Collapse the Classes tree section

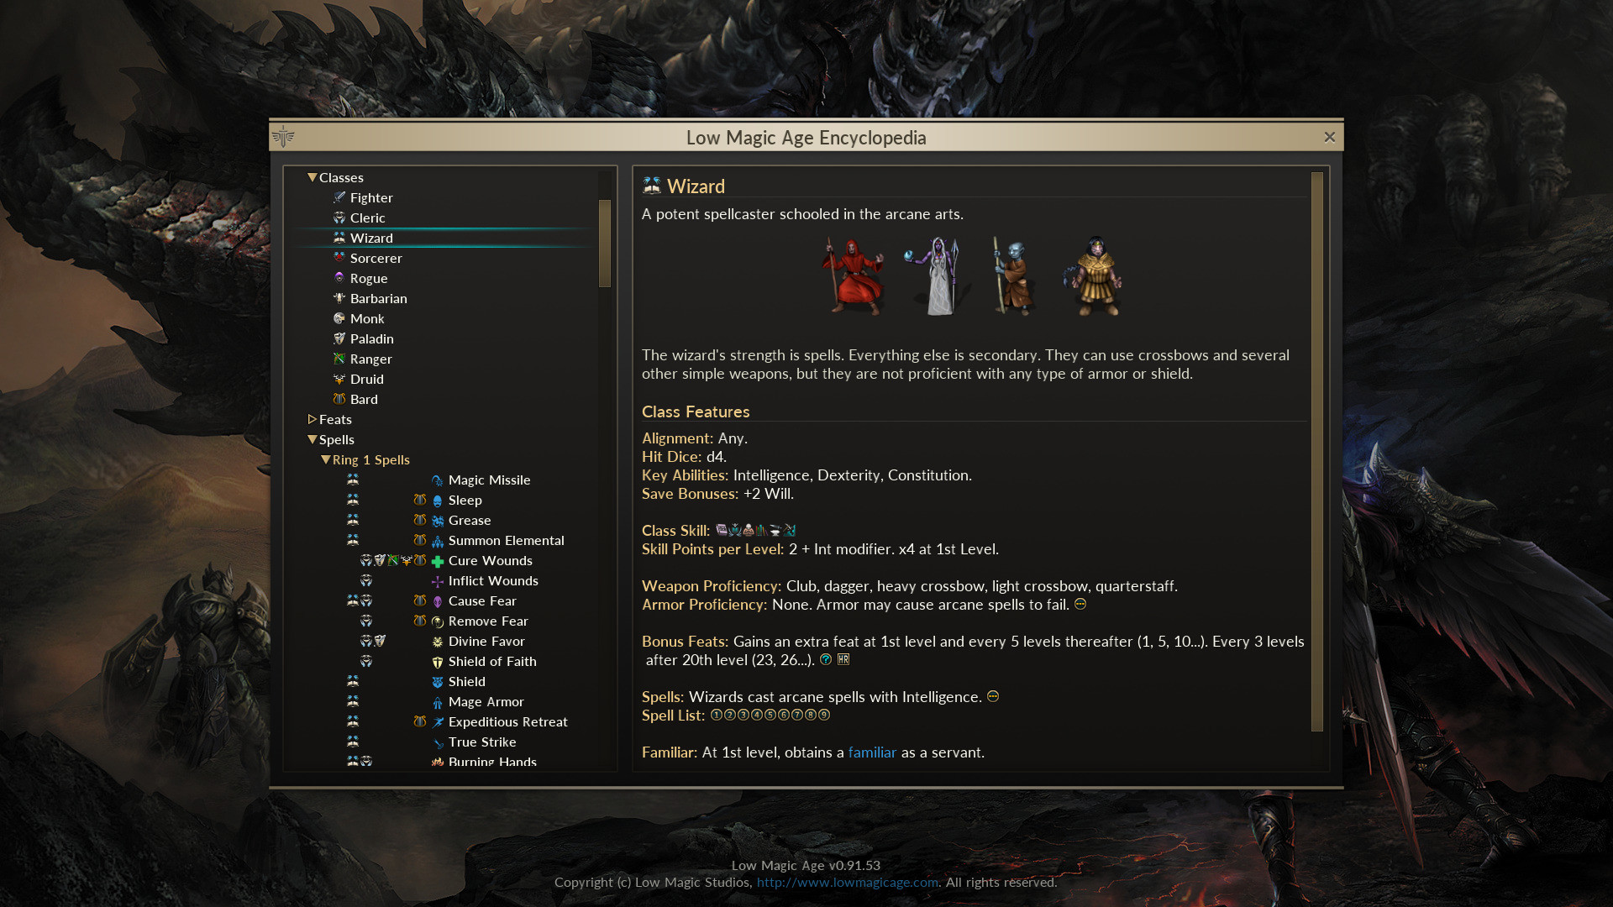(312, 177)
